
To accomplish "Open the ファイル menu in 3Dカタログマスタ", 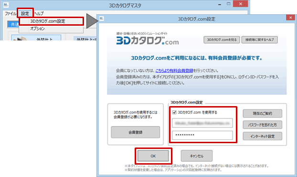I will click(x=11, y=14).
